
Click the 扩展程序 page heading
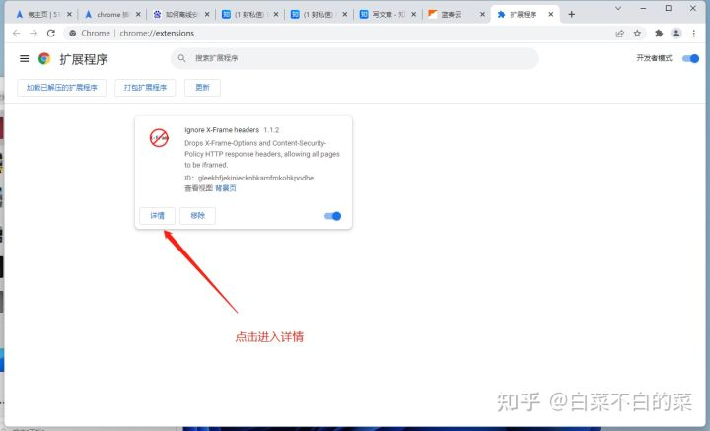click(84, 59)
